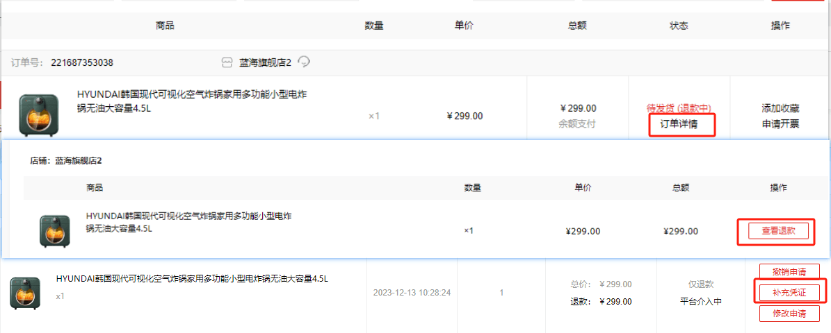Select status text 待发货 (退款中)
831x333 pixels.
[679, 109]
